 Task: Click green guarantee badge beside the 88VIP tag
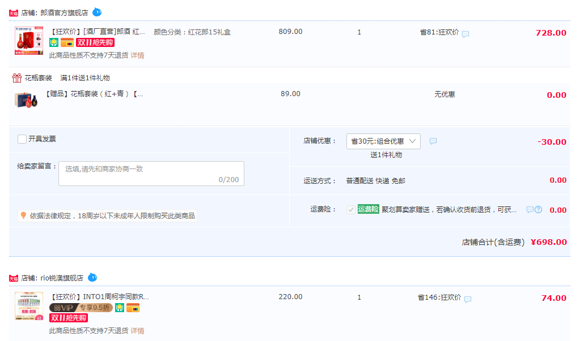click(120, 308)
